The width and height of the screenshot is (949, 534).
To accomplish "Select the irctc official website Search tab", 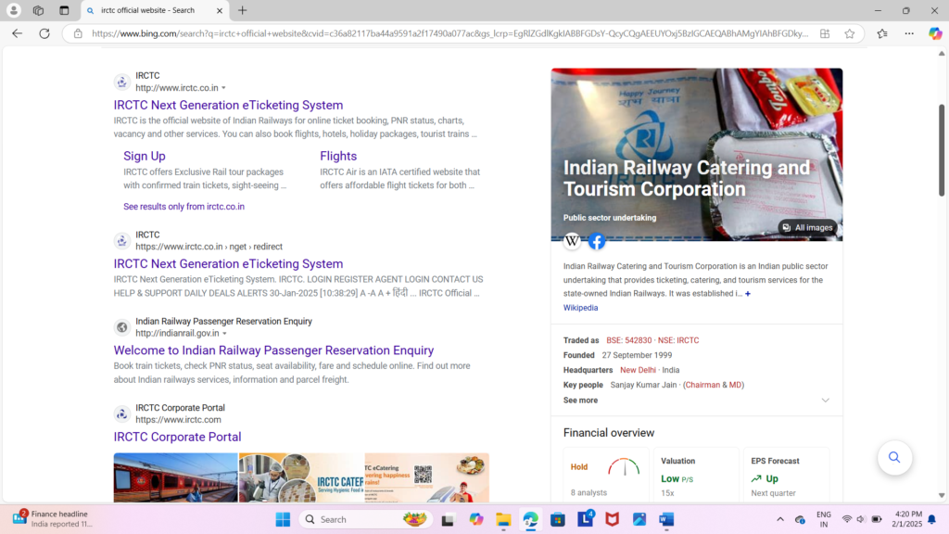I will click(148, 12).
